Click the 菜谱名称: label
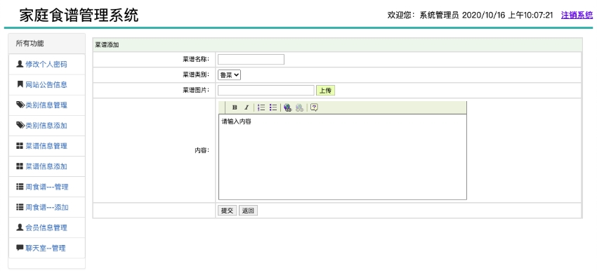This screenshot has width=597, height=271. pos(196,60)
